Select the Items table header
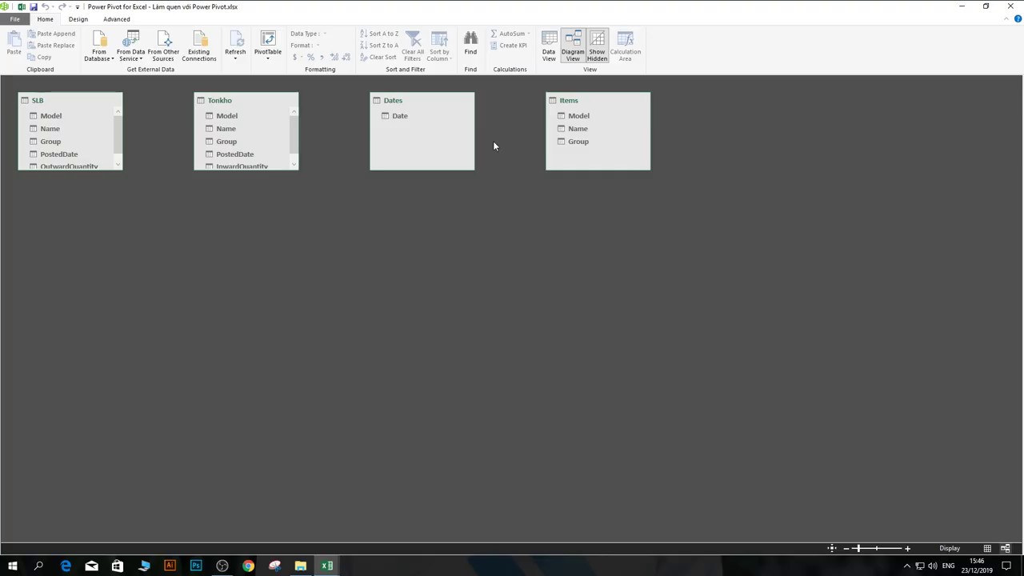1024x576 pixels. click(x=598, y=100)
